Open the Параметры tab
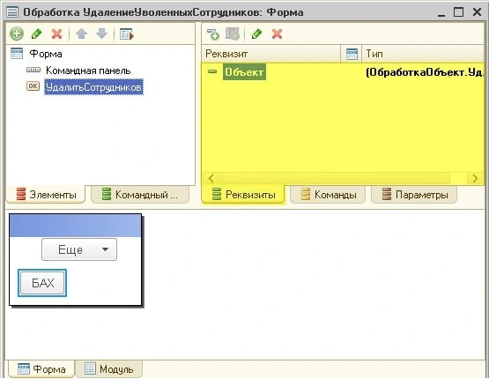The width and height of the screenshot is (489, 379). 414,195
